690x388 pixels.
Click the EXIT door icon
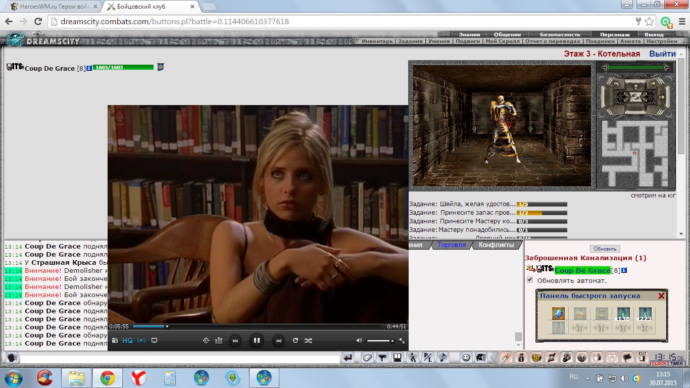pos(642,357)
